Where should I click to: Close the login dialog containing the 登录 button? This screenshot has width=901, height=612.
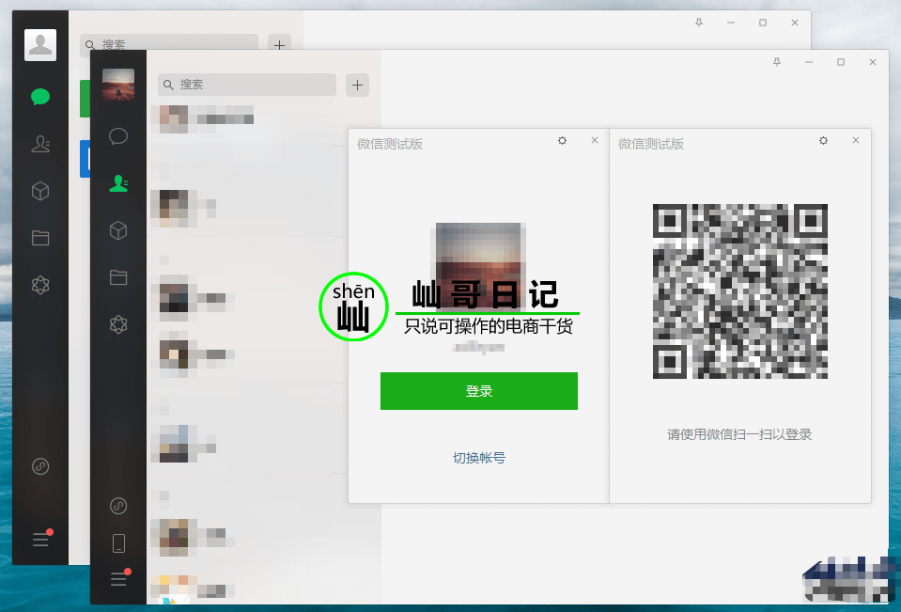(x=595, y=140)
